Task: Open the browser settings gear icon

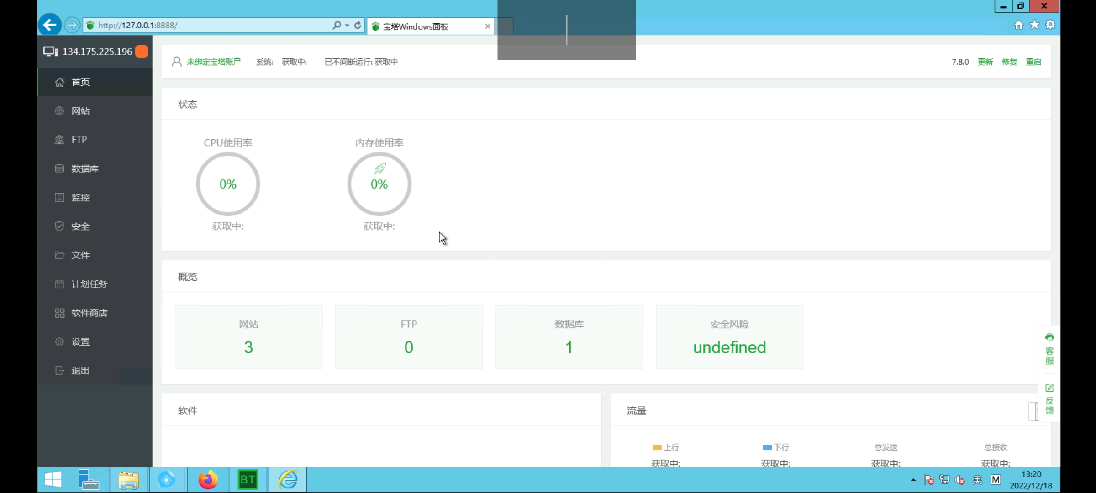Action: pos(1050,25)
